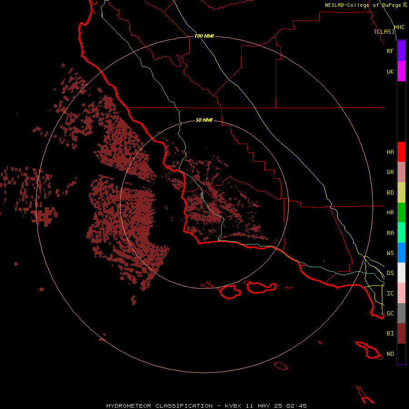This screenshot has width=409, height=409.
Task: Click the pink GR graupel legend swatch
Action: [401, 172]
